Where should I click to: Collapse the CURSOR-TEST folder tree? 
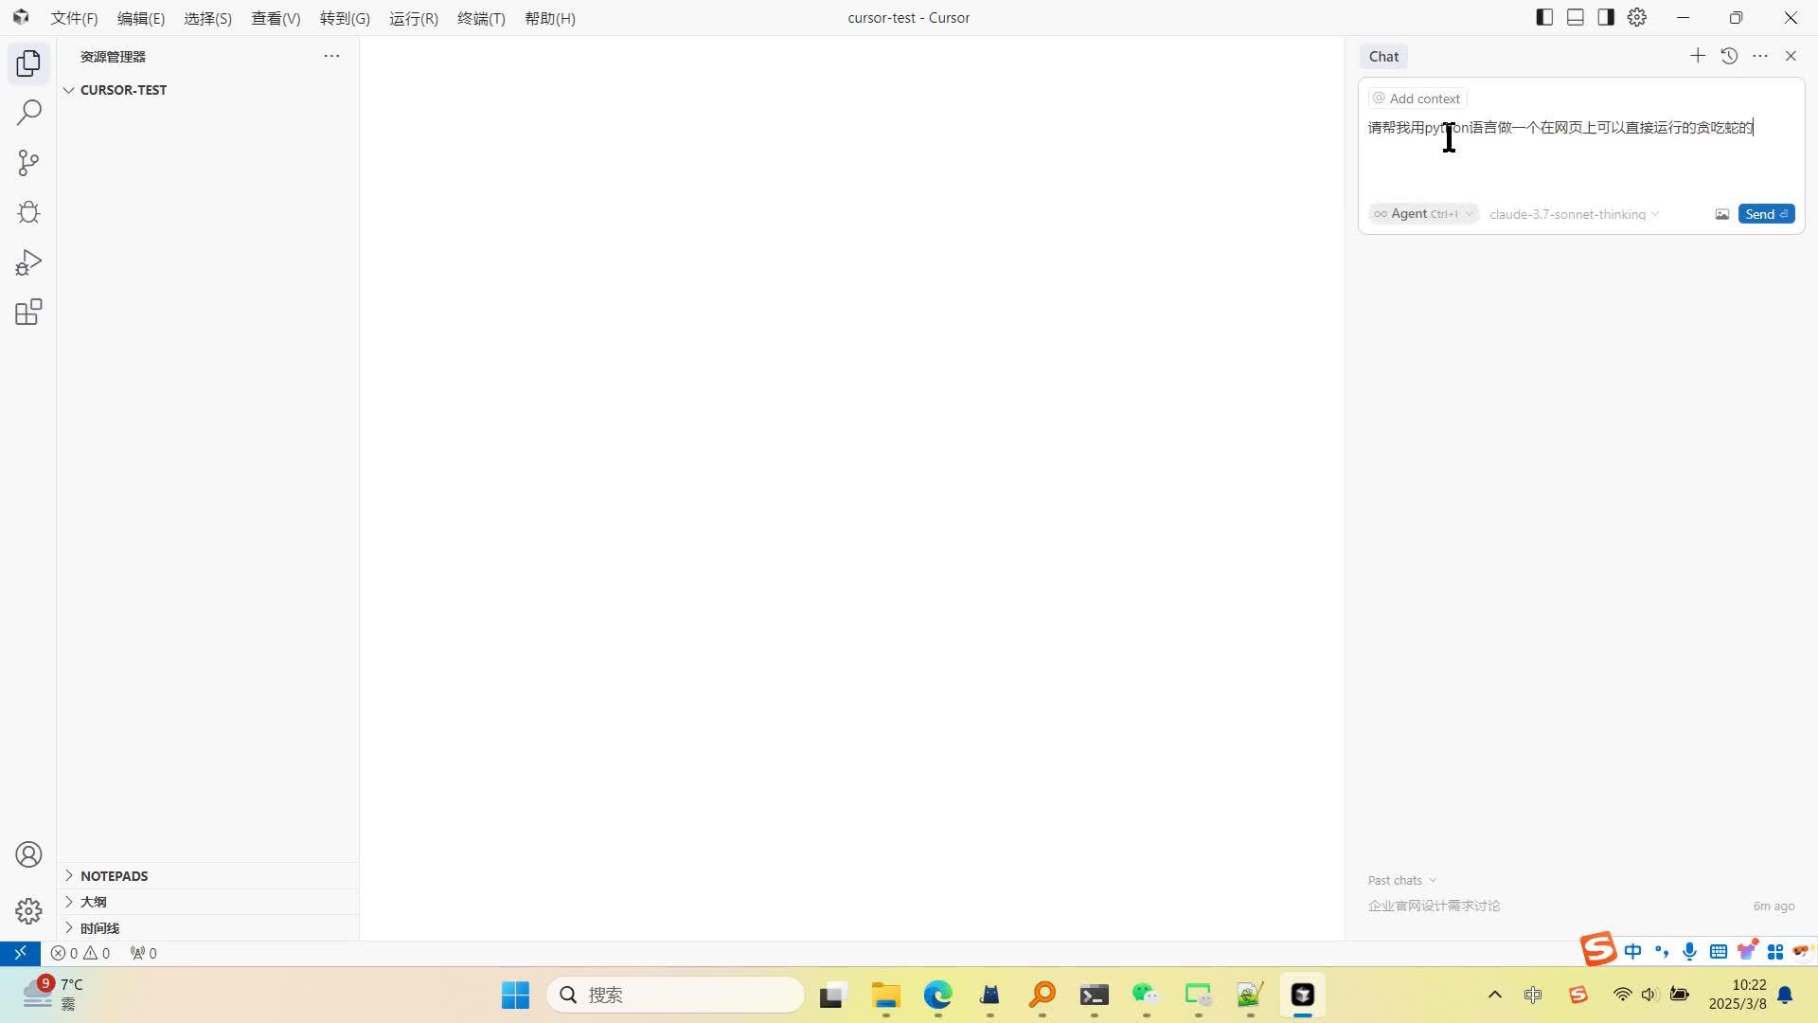123,90
